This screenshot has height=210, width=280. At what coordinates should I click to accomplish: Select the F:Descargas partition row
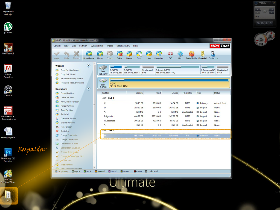165,121
